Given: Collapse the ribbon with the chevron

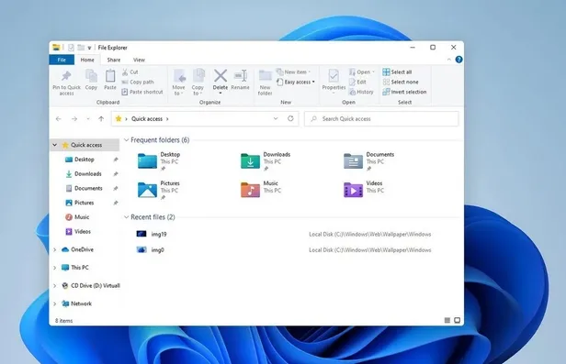Looking at the screenshot, I should [448, 60].
